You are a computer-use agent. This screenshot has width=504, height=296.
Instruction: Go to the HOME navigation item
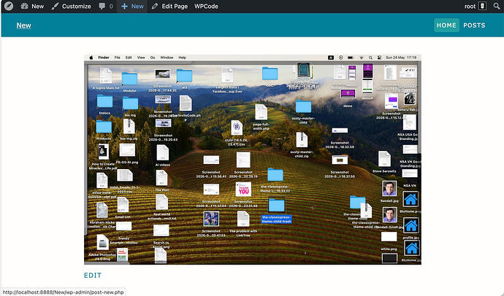pos(446,26)
